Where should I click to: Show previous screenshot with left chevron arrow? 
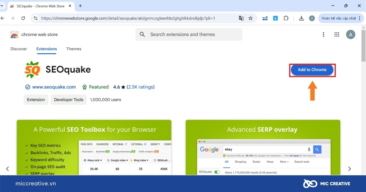(8, 169)
